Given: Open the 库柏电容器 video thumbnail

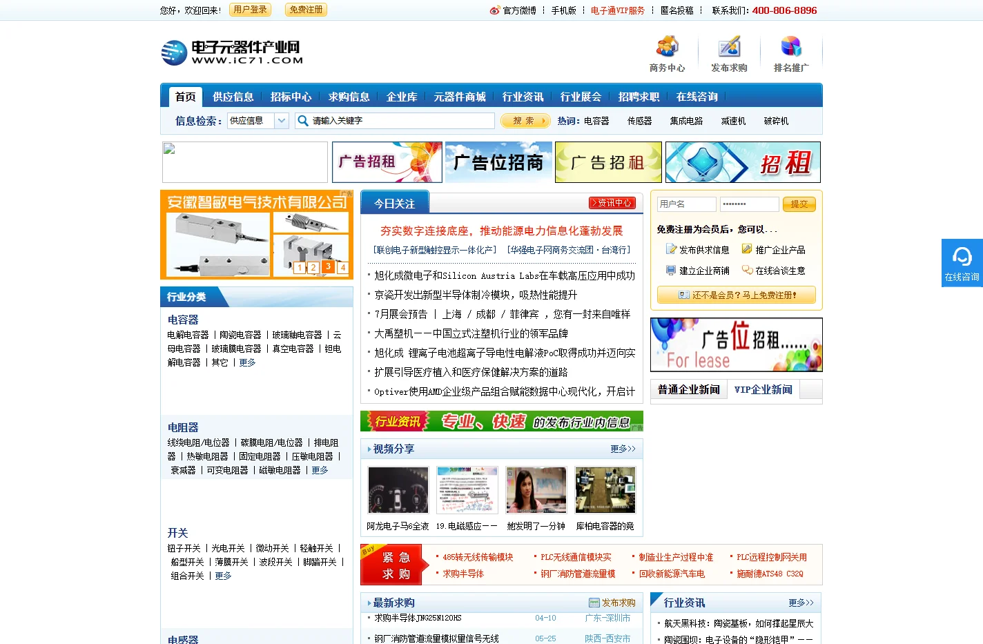Looking at the screenshot, I should 605,490.
